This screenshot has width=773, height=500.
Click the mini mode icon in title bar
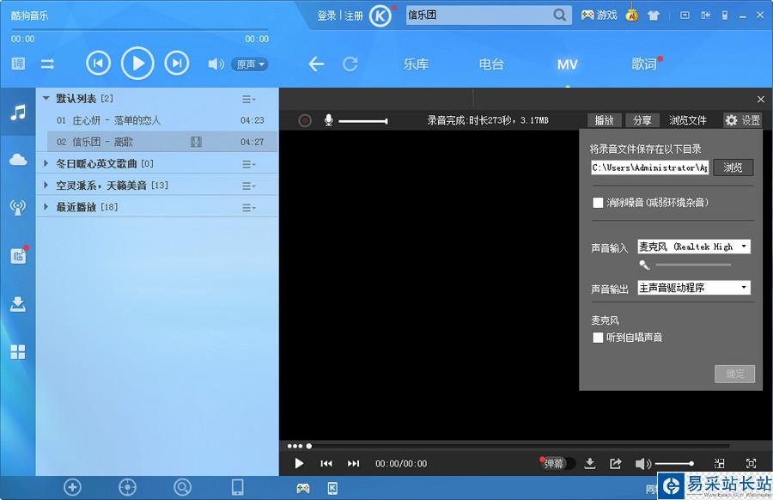pyautogui.click(x=705, y=15)
